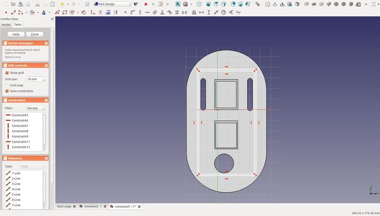This screenshot has height=216, width=380.
Task: Enable the Grid snap checkbox
Action: pyautogui.click(x=7, y=85)
